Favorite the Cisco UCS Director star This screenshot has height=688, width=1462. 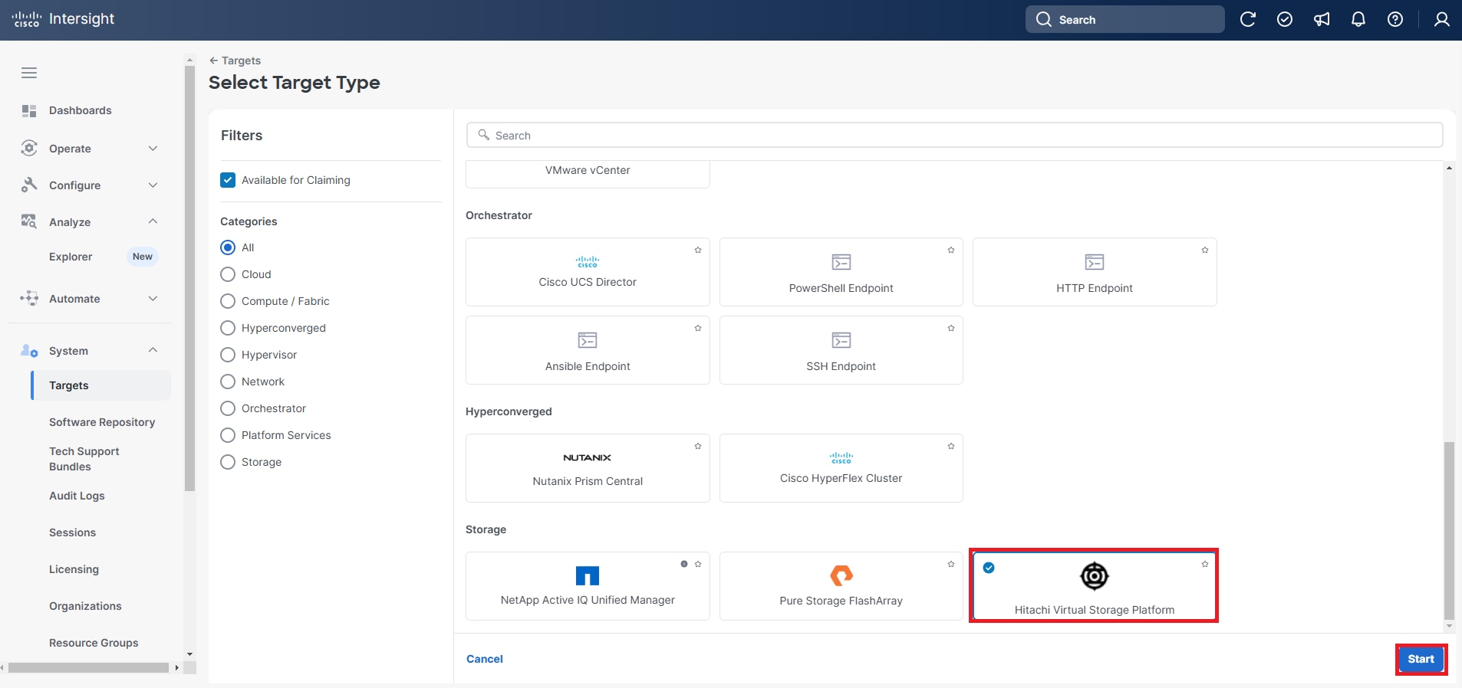(698, 251)
